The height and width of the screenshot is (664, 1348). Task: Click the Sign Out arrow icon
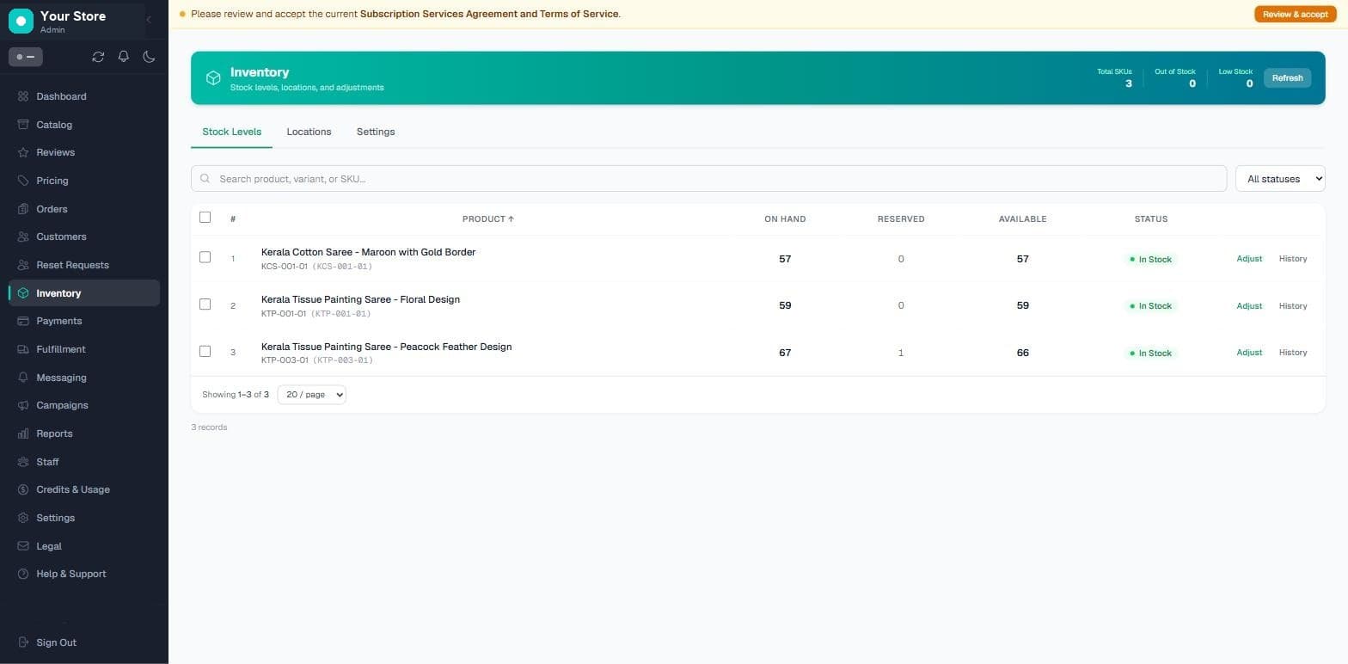pyautogui.click(x=23, y=642)
